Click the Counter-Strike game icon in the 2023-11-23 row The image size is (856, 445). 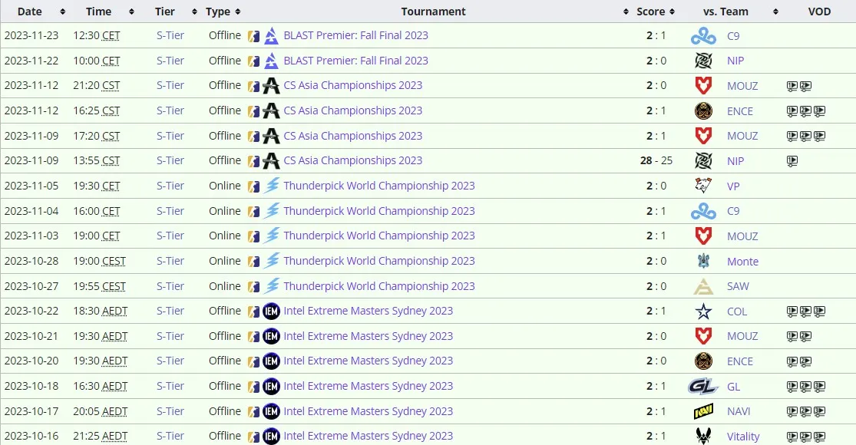pos(253,37)
